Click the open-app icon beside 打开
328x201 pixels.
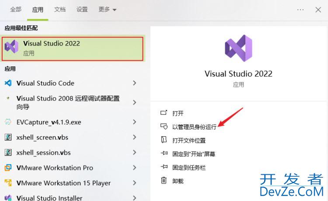coord(164,113)
